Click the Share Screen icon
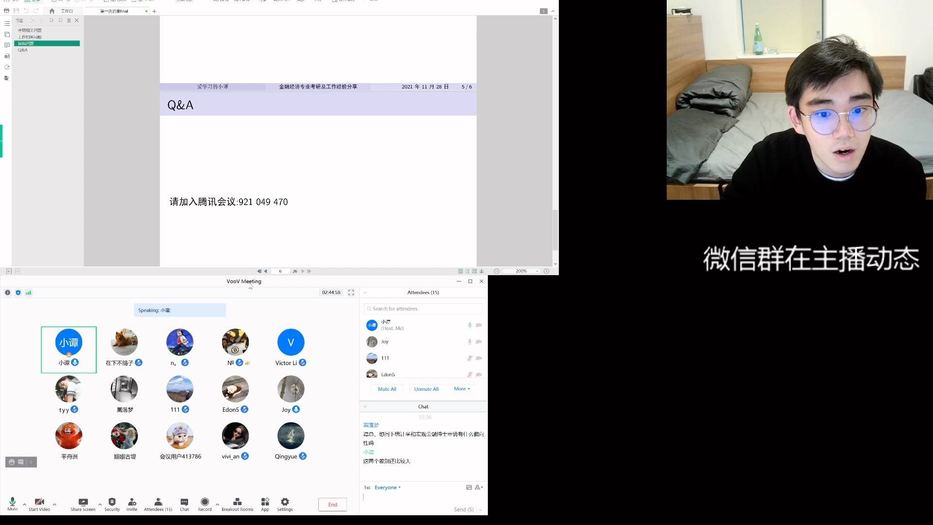Image resolution: width=933 pixels, height=525 pixels. coord(83,504)
